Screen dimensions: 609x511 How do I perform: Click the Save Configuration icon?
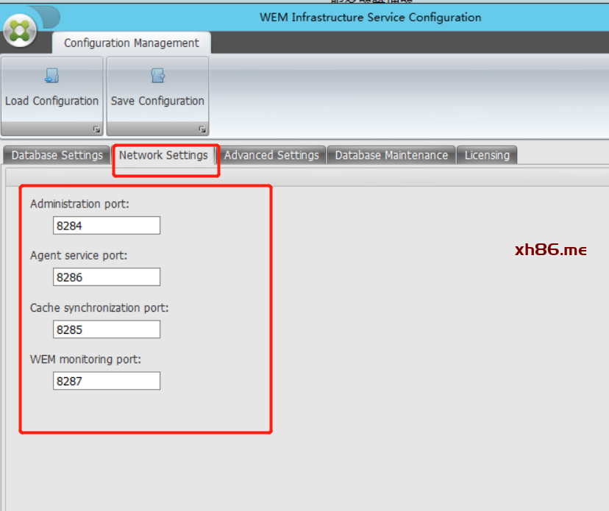(157, 76)
